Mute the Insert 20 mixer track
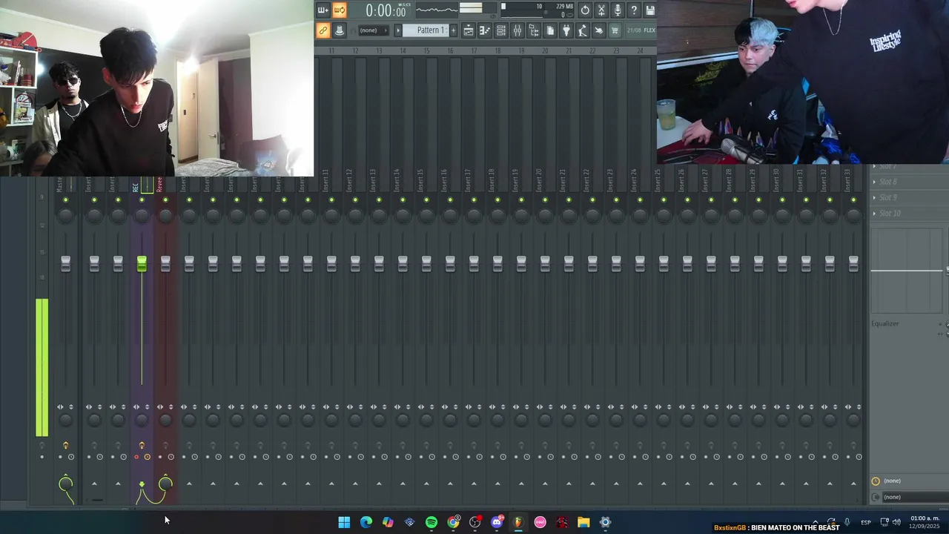Viewport: 949px width, 534px height. pos(545,200)
